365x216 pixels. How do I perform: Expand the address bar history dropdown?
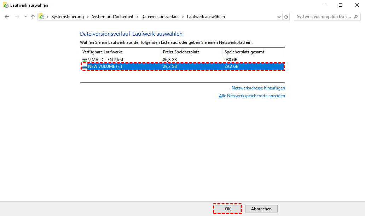(x=278, y=17)
